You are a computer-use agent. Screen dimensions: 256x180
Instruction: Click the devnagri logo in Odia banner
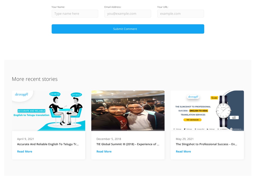(193, 97)
